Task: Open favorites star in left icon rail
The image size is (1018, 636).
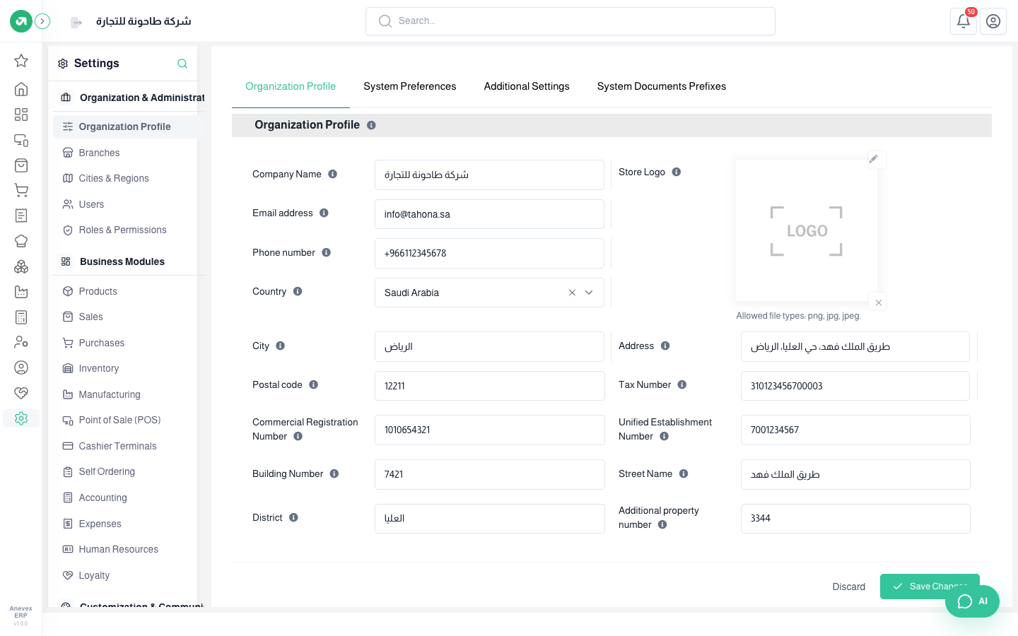Action: pyautogui.click(x=21, y=61)
